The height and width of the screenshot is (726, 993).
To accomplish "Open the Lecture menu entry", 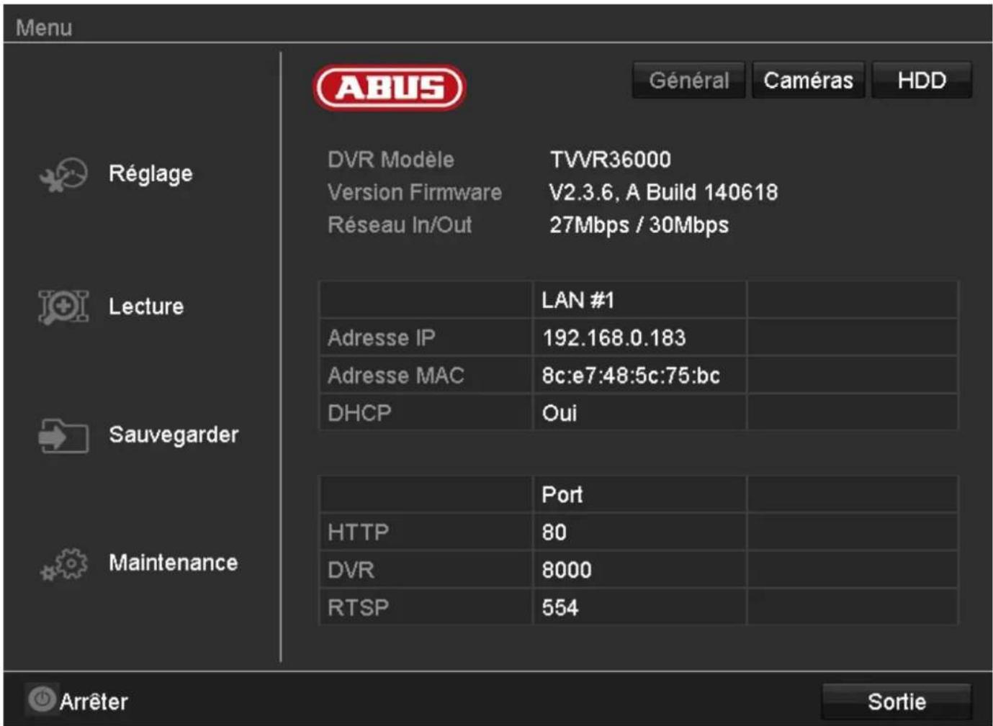I will pos(146,307).
